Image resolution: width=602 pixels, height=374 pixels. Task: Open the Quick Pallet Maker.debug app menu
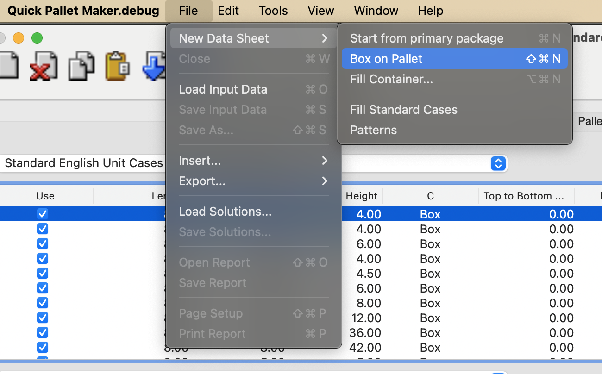tap(83, 11)
